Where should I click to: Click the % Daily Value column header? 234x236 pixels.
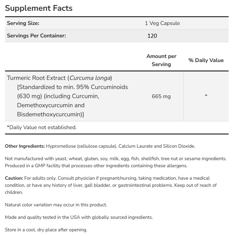click(x=206, y=60)
